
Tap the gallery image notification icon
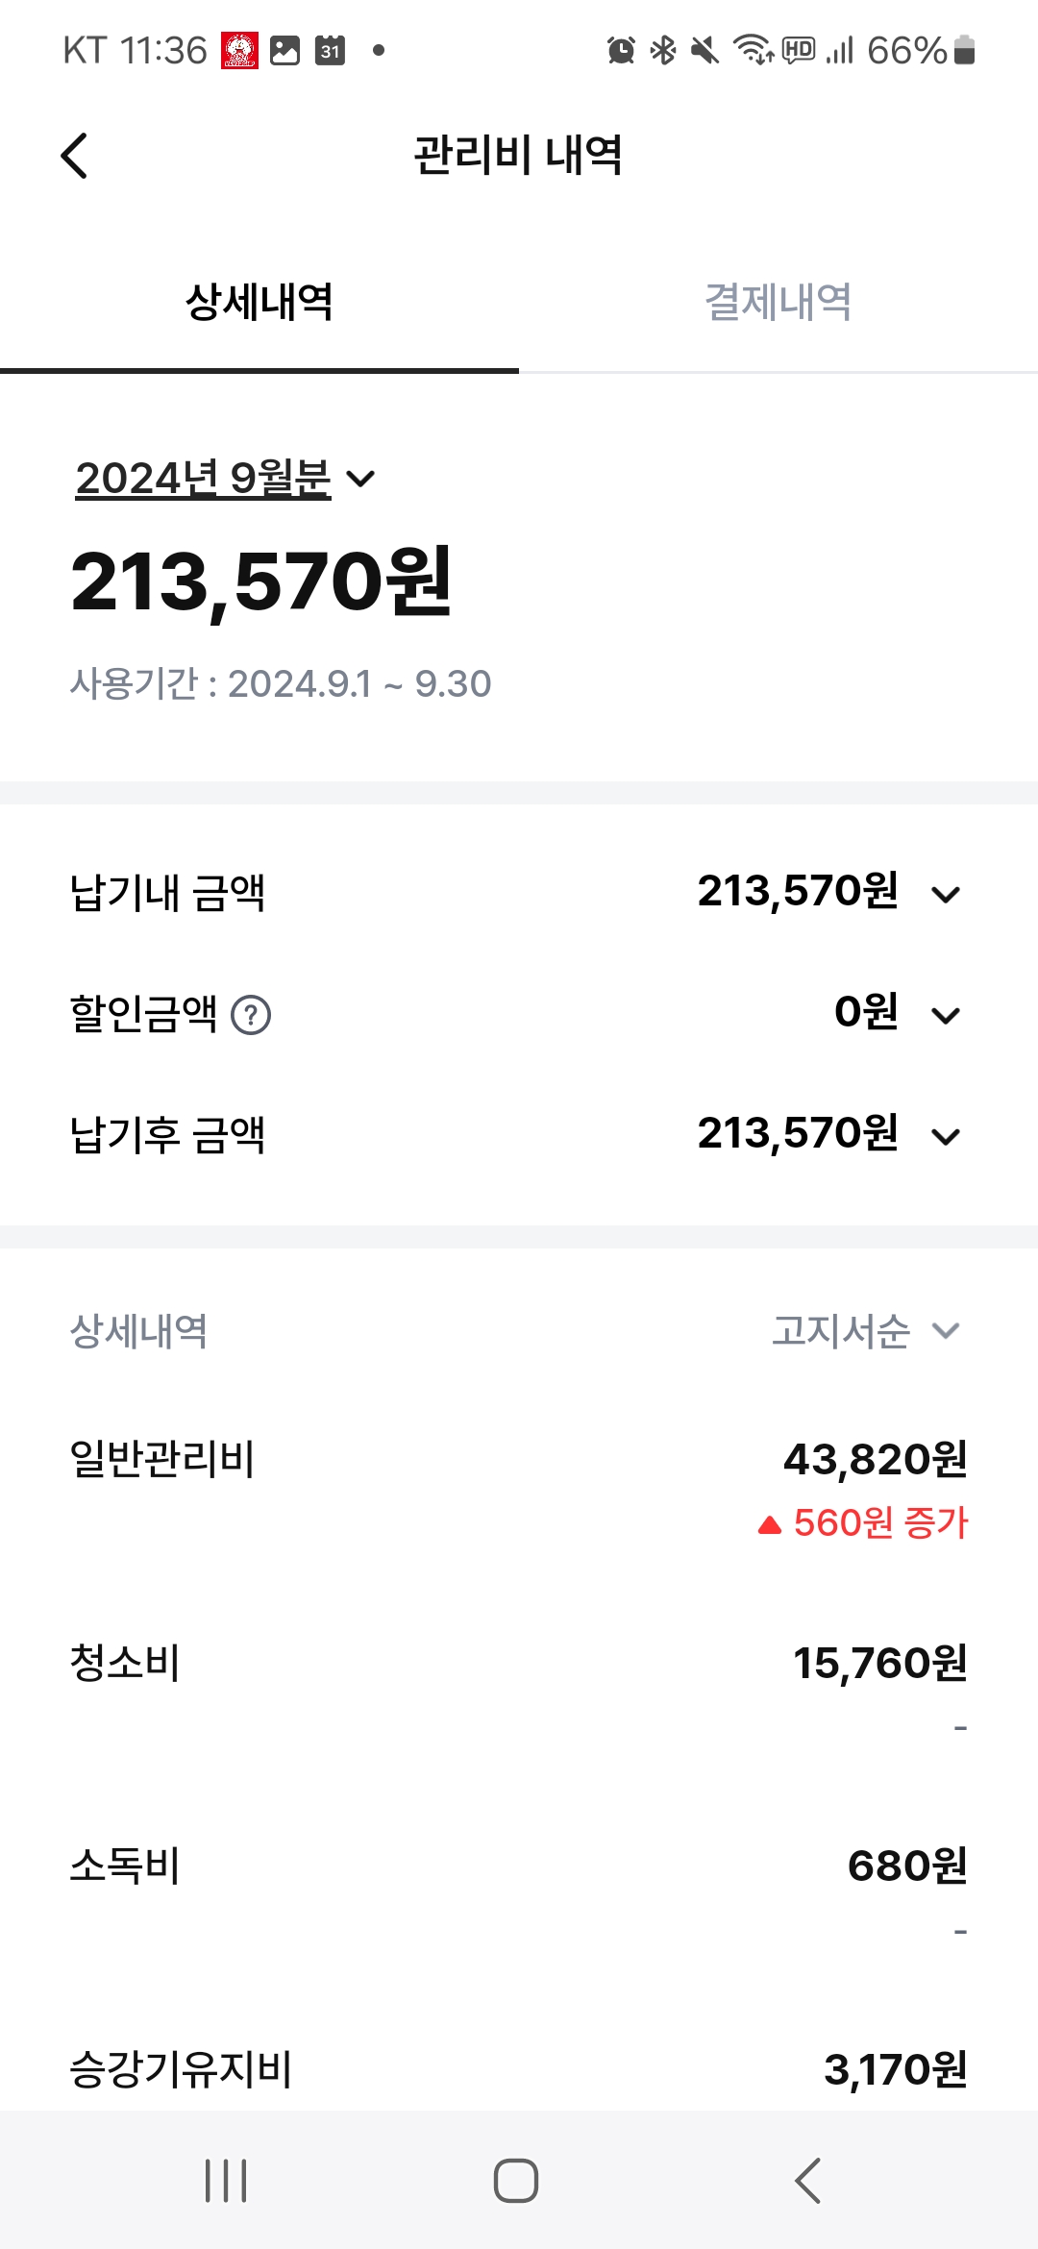pyautogui.click(x=284, y=50)
